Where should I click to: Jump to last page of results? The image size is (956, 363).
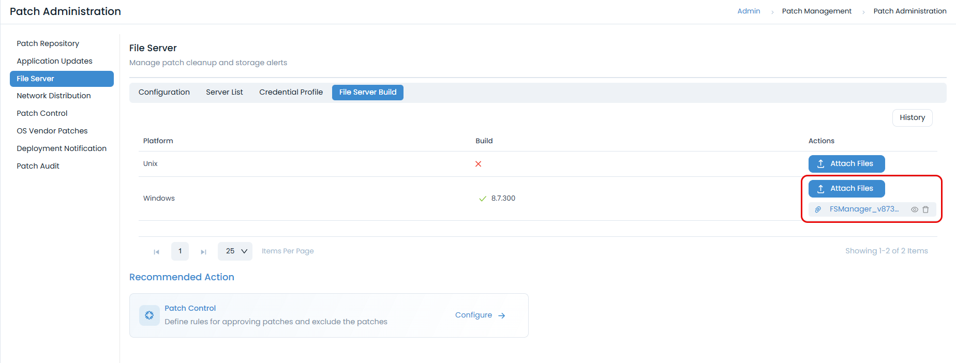[x=203, y=252]
